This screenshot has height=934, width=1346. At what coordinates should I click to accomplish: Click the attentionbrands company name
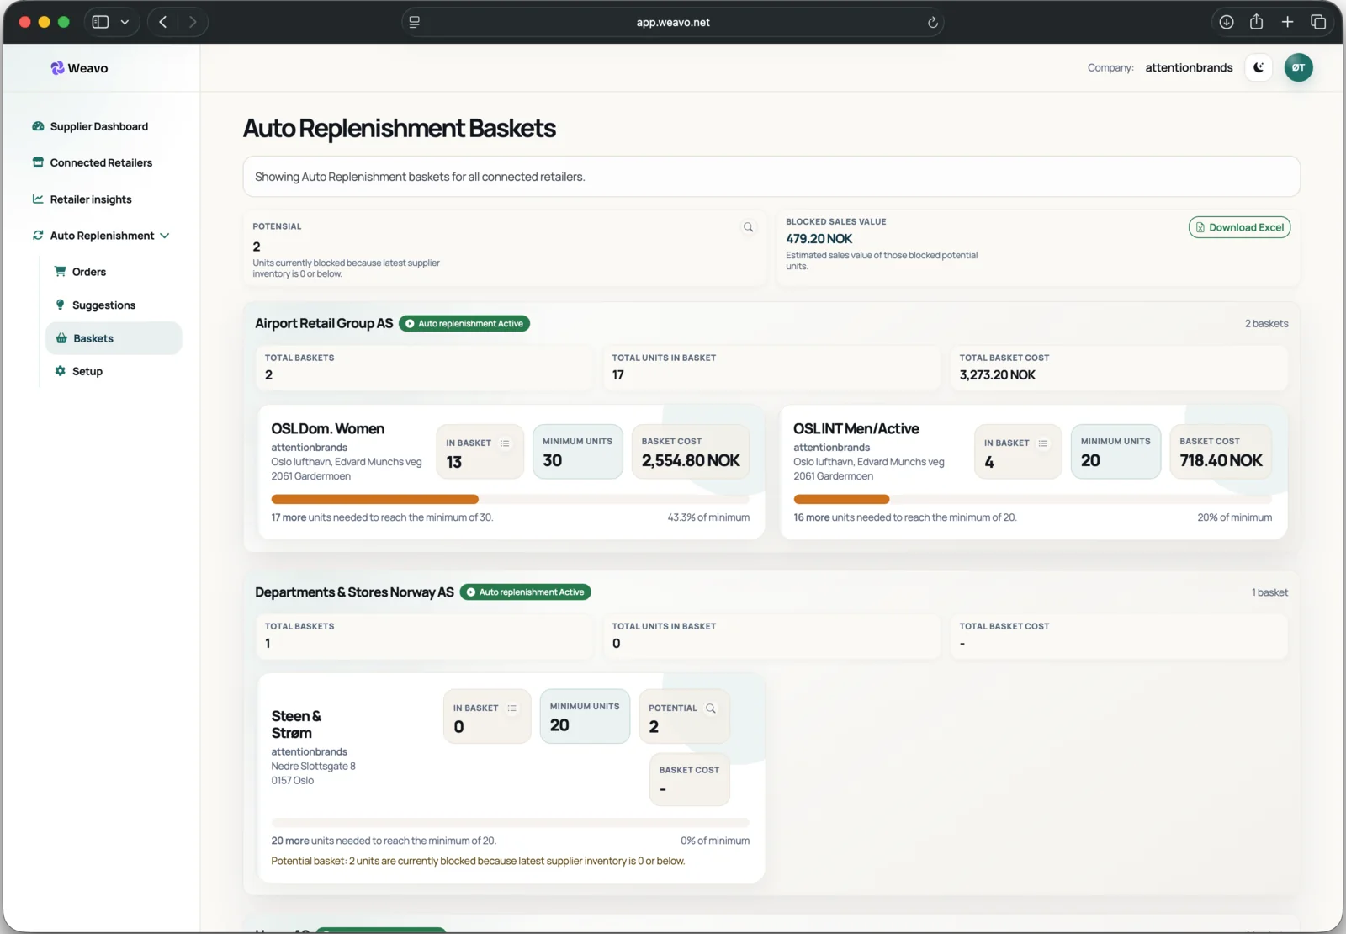(x=1189, y=68)
